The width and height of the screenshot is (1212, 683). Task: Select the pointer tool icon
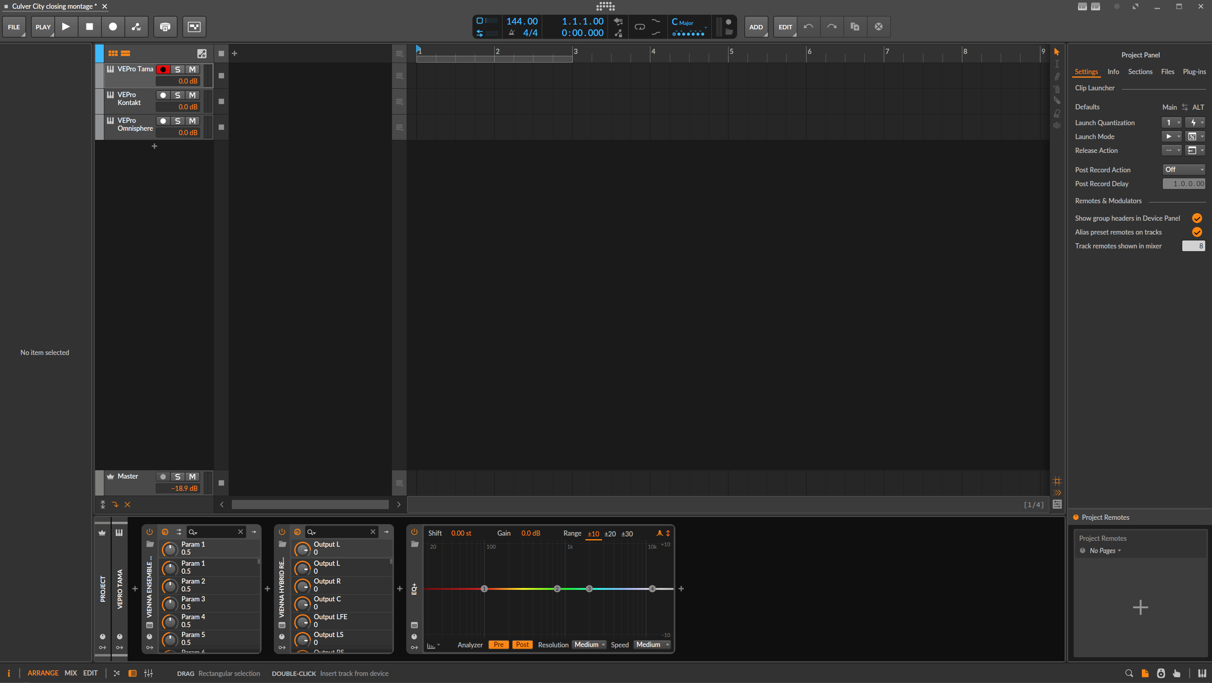point(1057,52)
